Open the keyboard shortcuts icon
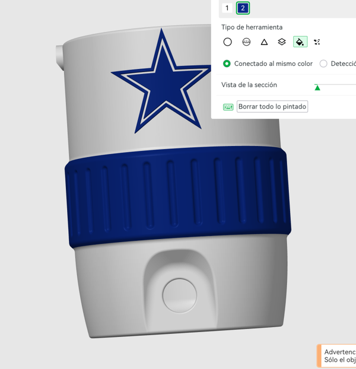Image resolution: width=356 pixels, height=369 pixels. click(228, 107)
